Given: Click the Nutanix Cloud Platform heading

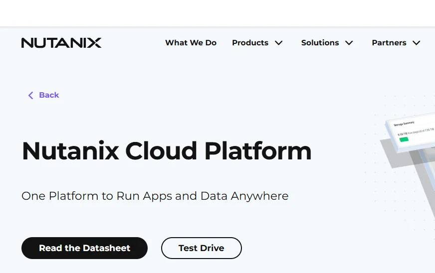Looking at the screenshot, I should (167, 151).
